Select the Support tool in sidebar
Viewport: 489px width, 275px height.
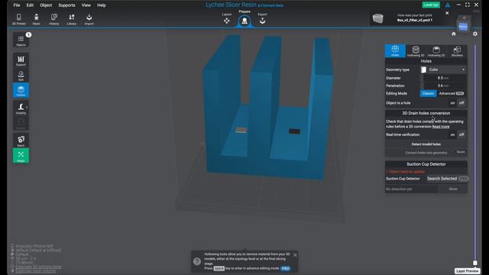coord(21,60)
